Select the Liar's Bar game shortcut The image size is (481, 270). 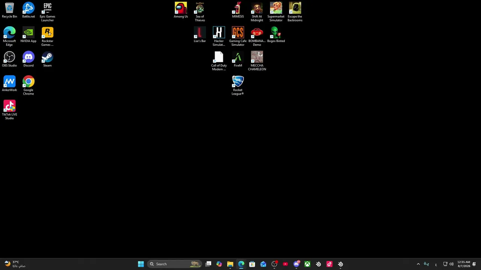[200, 35]
